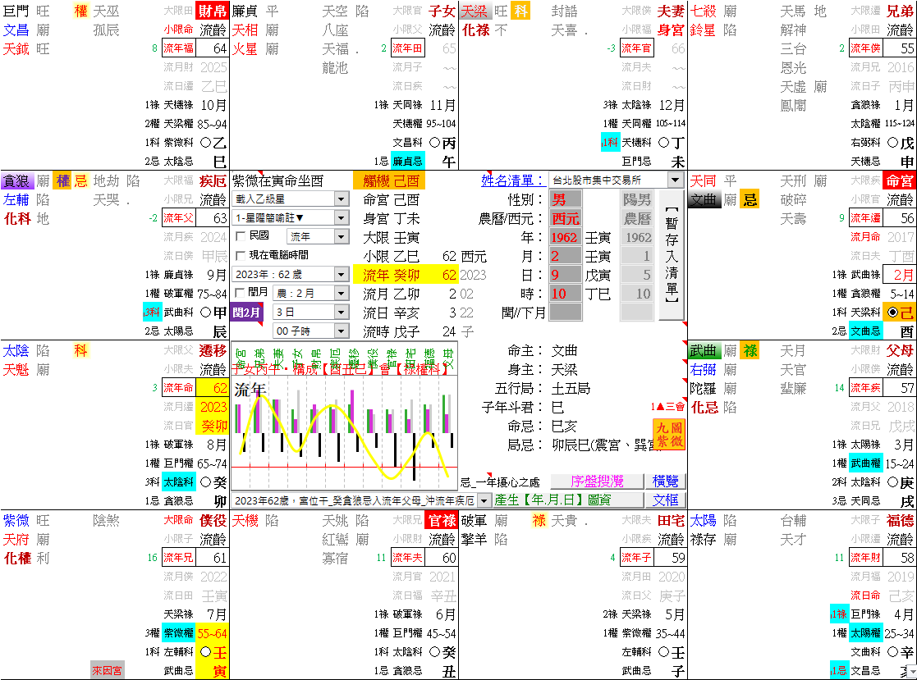Click the black 忌 badge in 命宮

[x=750, y=199]
